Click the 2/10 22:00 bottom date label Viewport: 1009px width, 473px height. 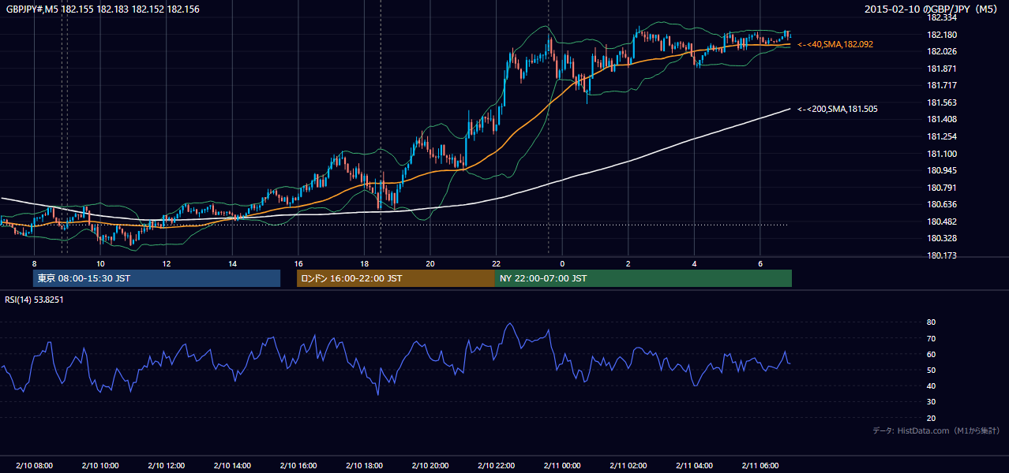coord(496,466)
